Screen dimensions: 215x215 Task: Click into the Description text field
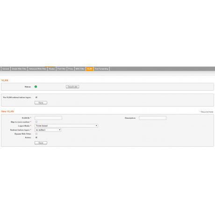click(x=152, y=118)
